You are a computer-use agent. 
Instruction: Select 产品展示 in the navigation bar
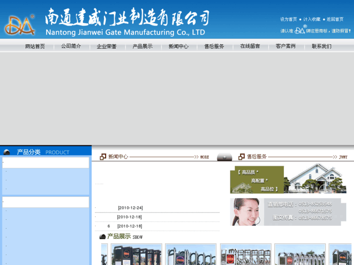[143, 46]
